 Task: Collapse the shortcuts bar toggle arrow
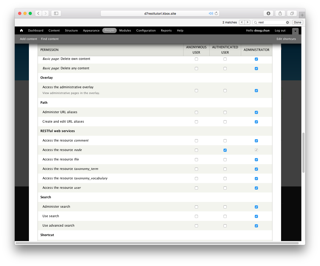[x=295, y=31]
